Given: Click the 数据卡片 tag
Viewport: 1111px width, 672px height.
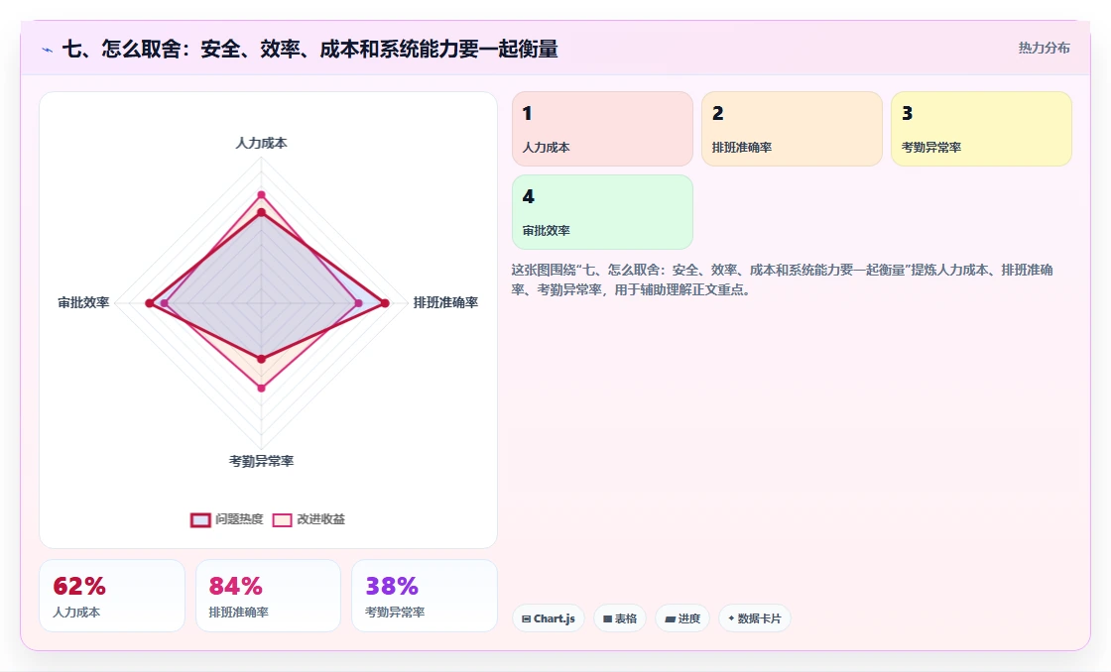Looking at the screenshot, I should tap(755, 618).
